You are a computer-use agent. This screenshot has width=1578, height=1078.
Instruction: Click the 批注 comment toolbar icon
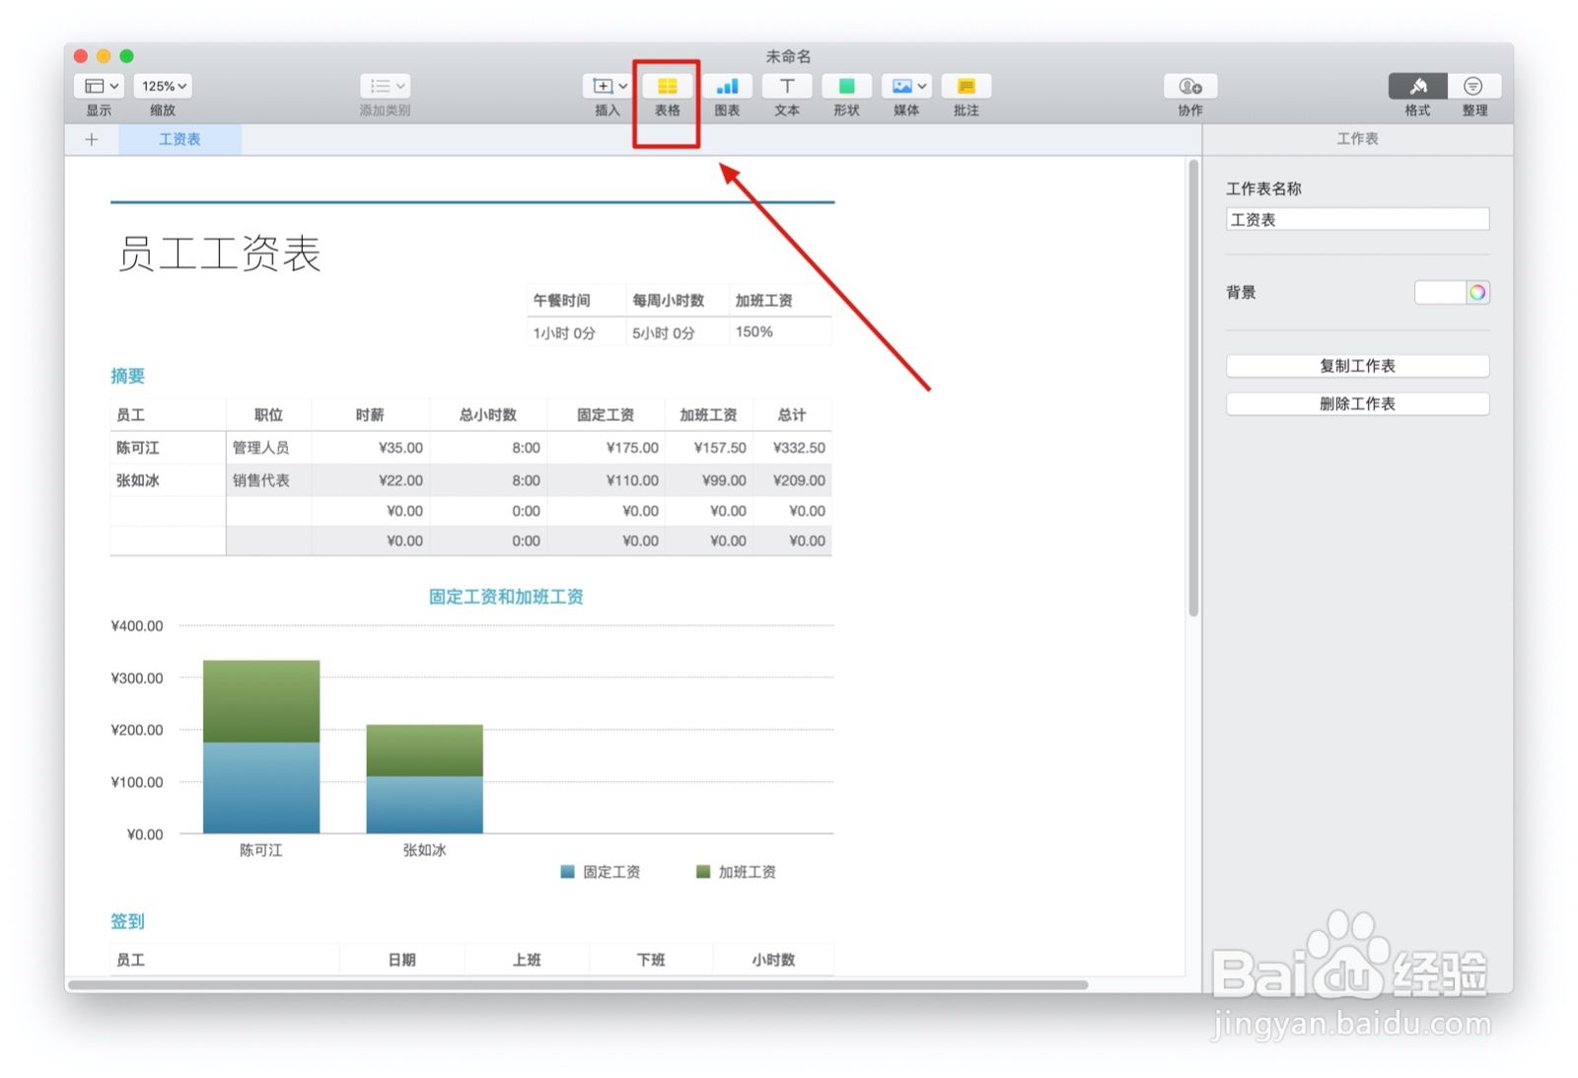click(967, 86)
